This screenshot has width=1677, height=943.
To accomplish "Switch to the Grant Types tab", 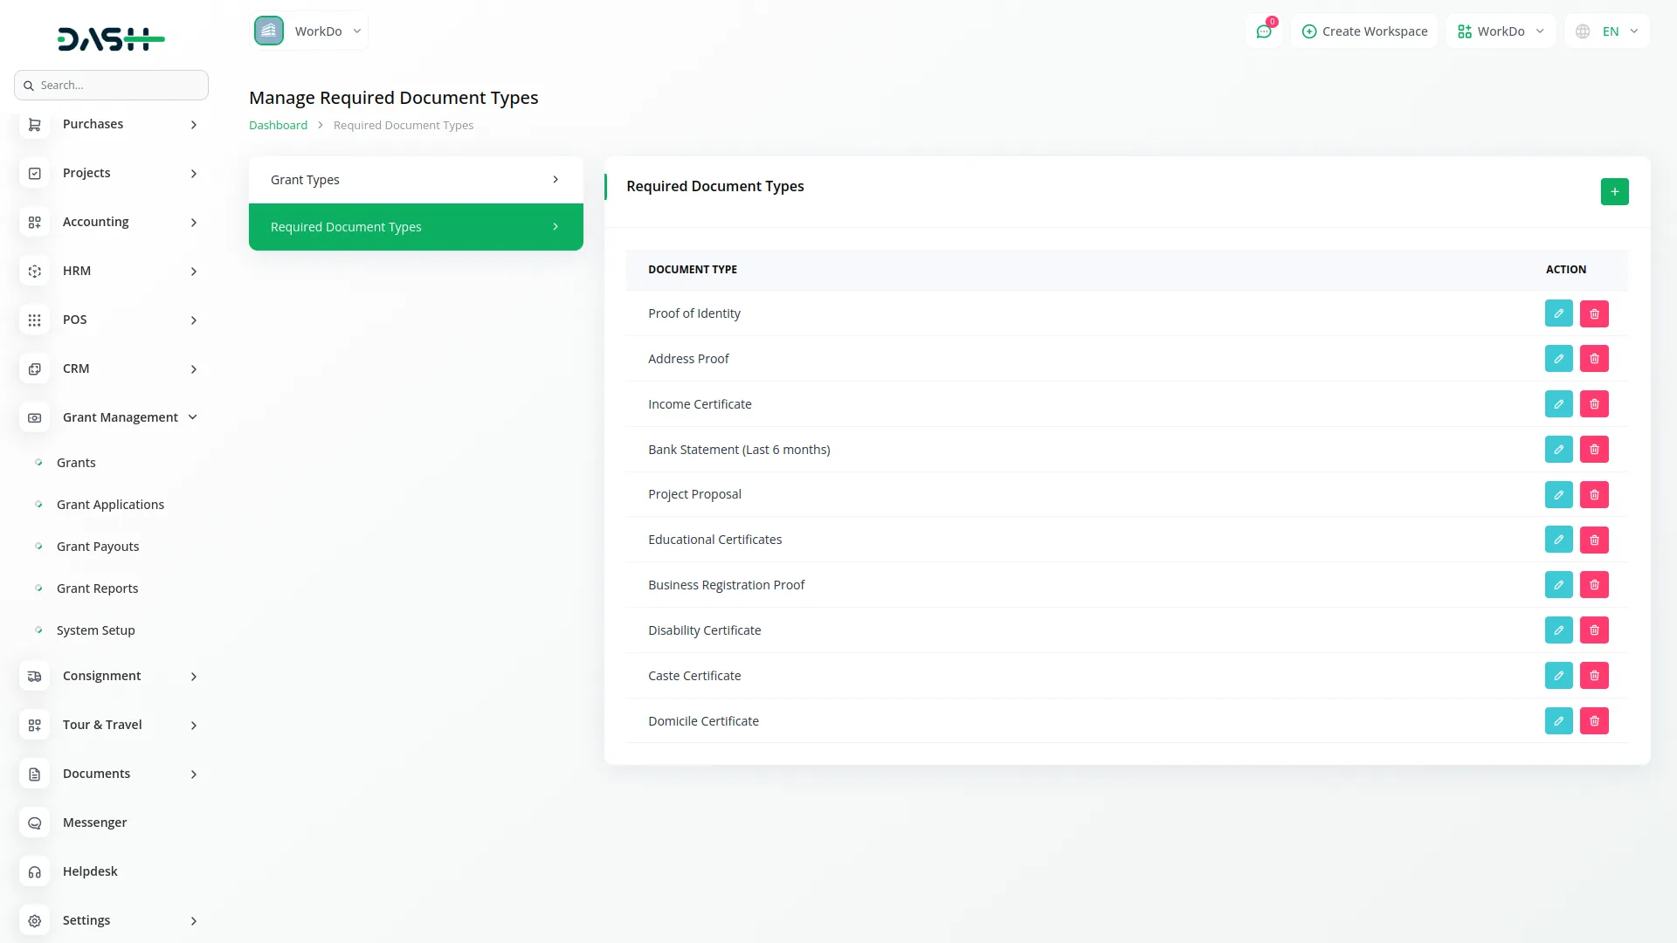I will pos(415,179).
